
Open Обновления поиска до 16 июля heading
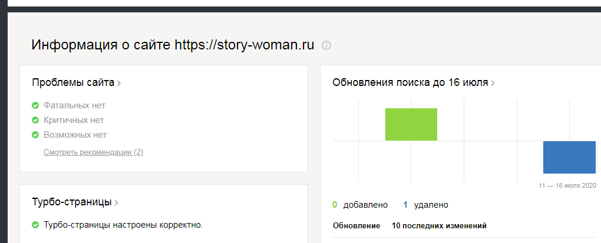(410, 82)
